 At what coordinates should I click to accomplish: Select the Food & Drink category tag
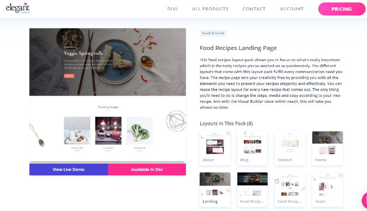point(213,33)
